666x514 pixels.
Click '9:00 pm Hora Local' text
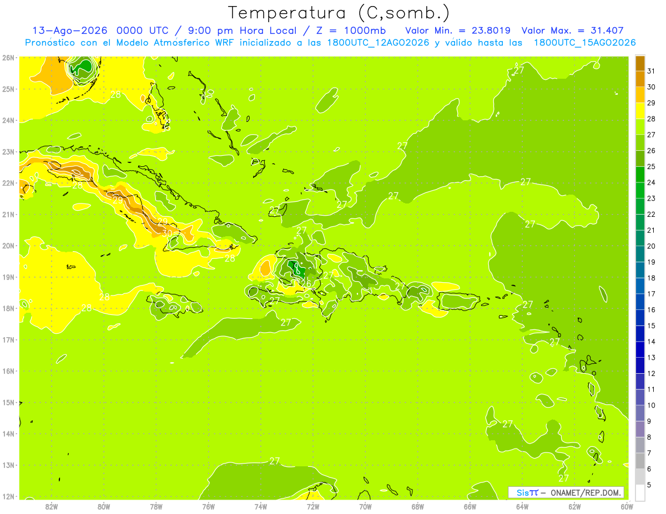click(x=243, y=30)
